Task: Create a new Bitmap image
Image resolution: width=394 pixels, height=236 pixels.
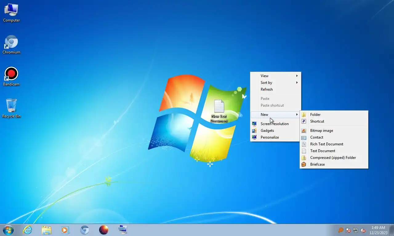Action: click(334, 131)
